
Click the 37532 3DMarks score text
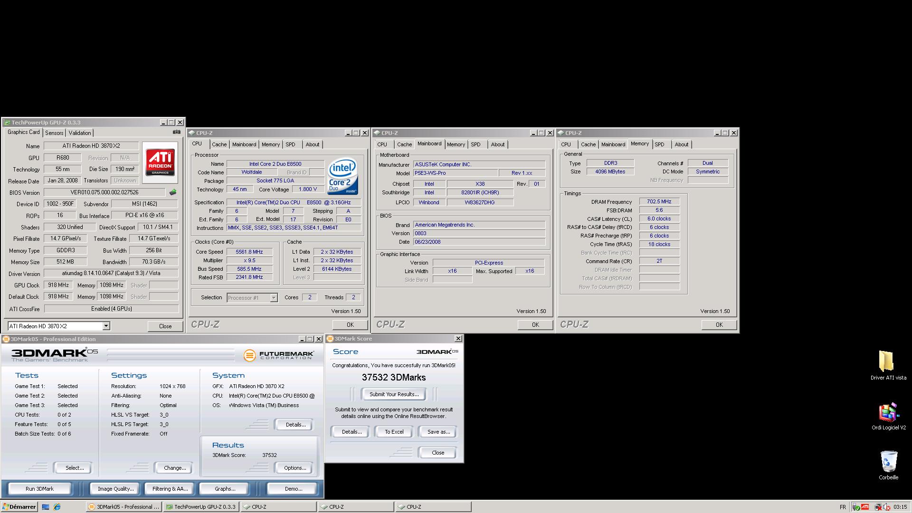point(394,378)
